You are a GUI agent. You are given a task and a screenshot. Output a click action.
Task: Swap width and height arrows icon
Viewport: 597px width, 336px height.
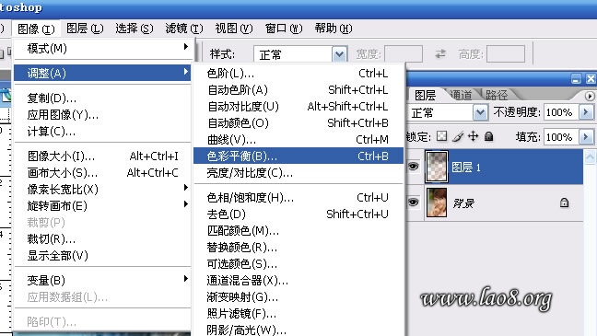coord(440,53)
